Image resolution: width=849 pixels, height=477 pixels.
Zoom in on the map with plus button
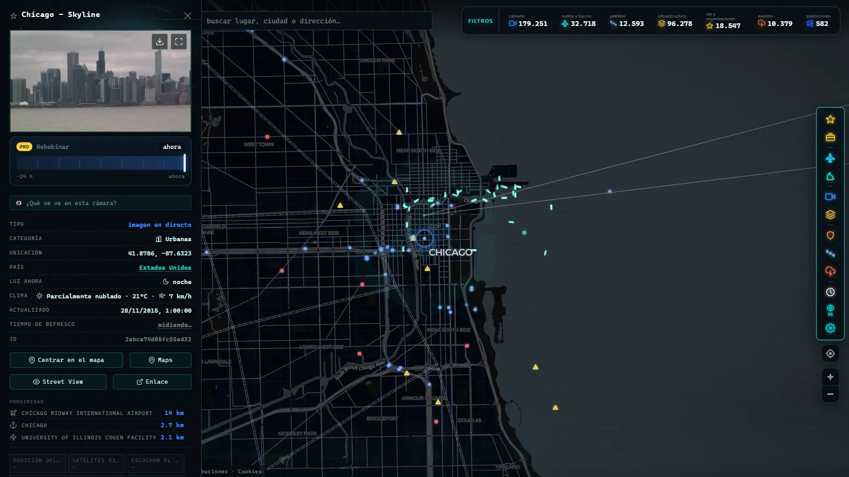coord(830,377)
